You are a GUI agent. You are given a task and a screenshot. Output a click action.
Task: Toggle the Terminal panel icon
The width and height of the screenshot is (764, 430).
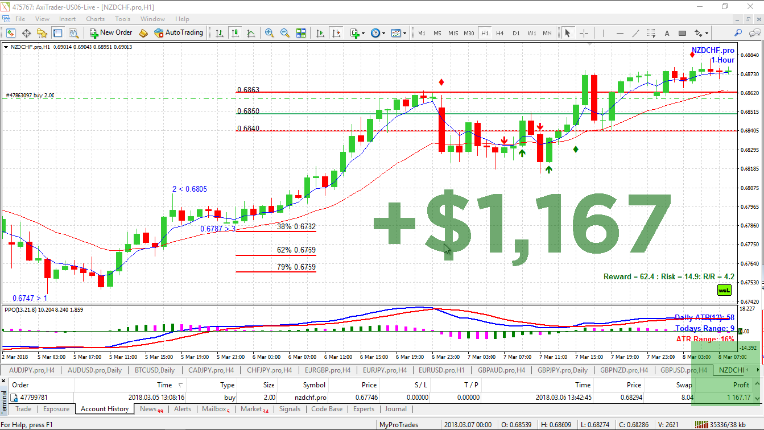click(57, 33)
